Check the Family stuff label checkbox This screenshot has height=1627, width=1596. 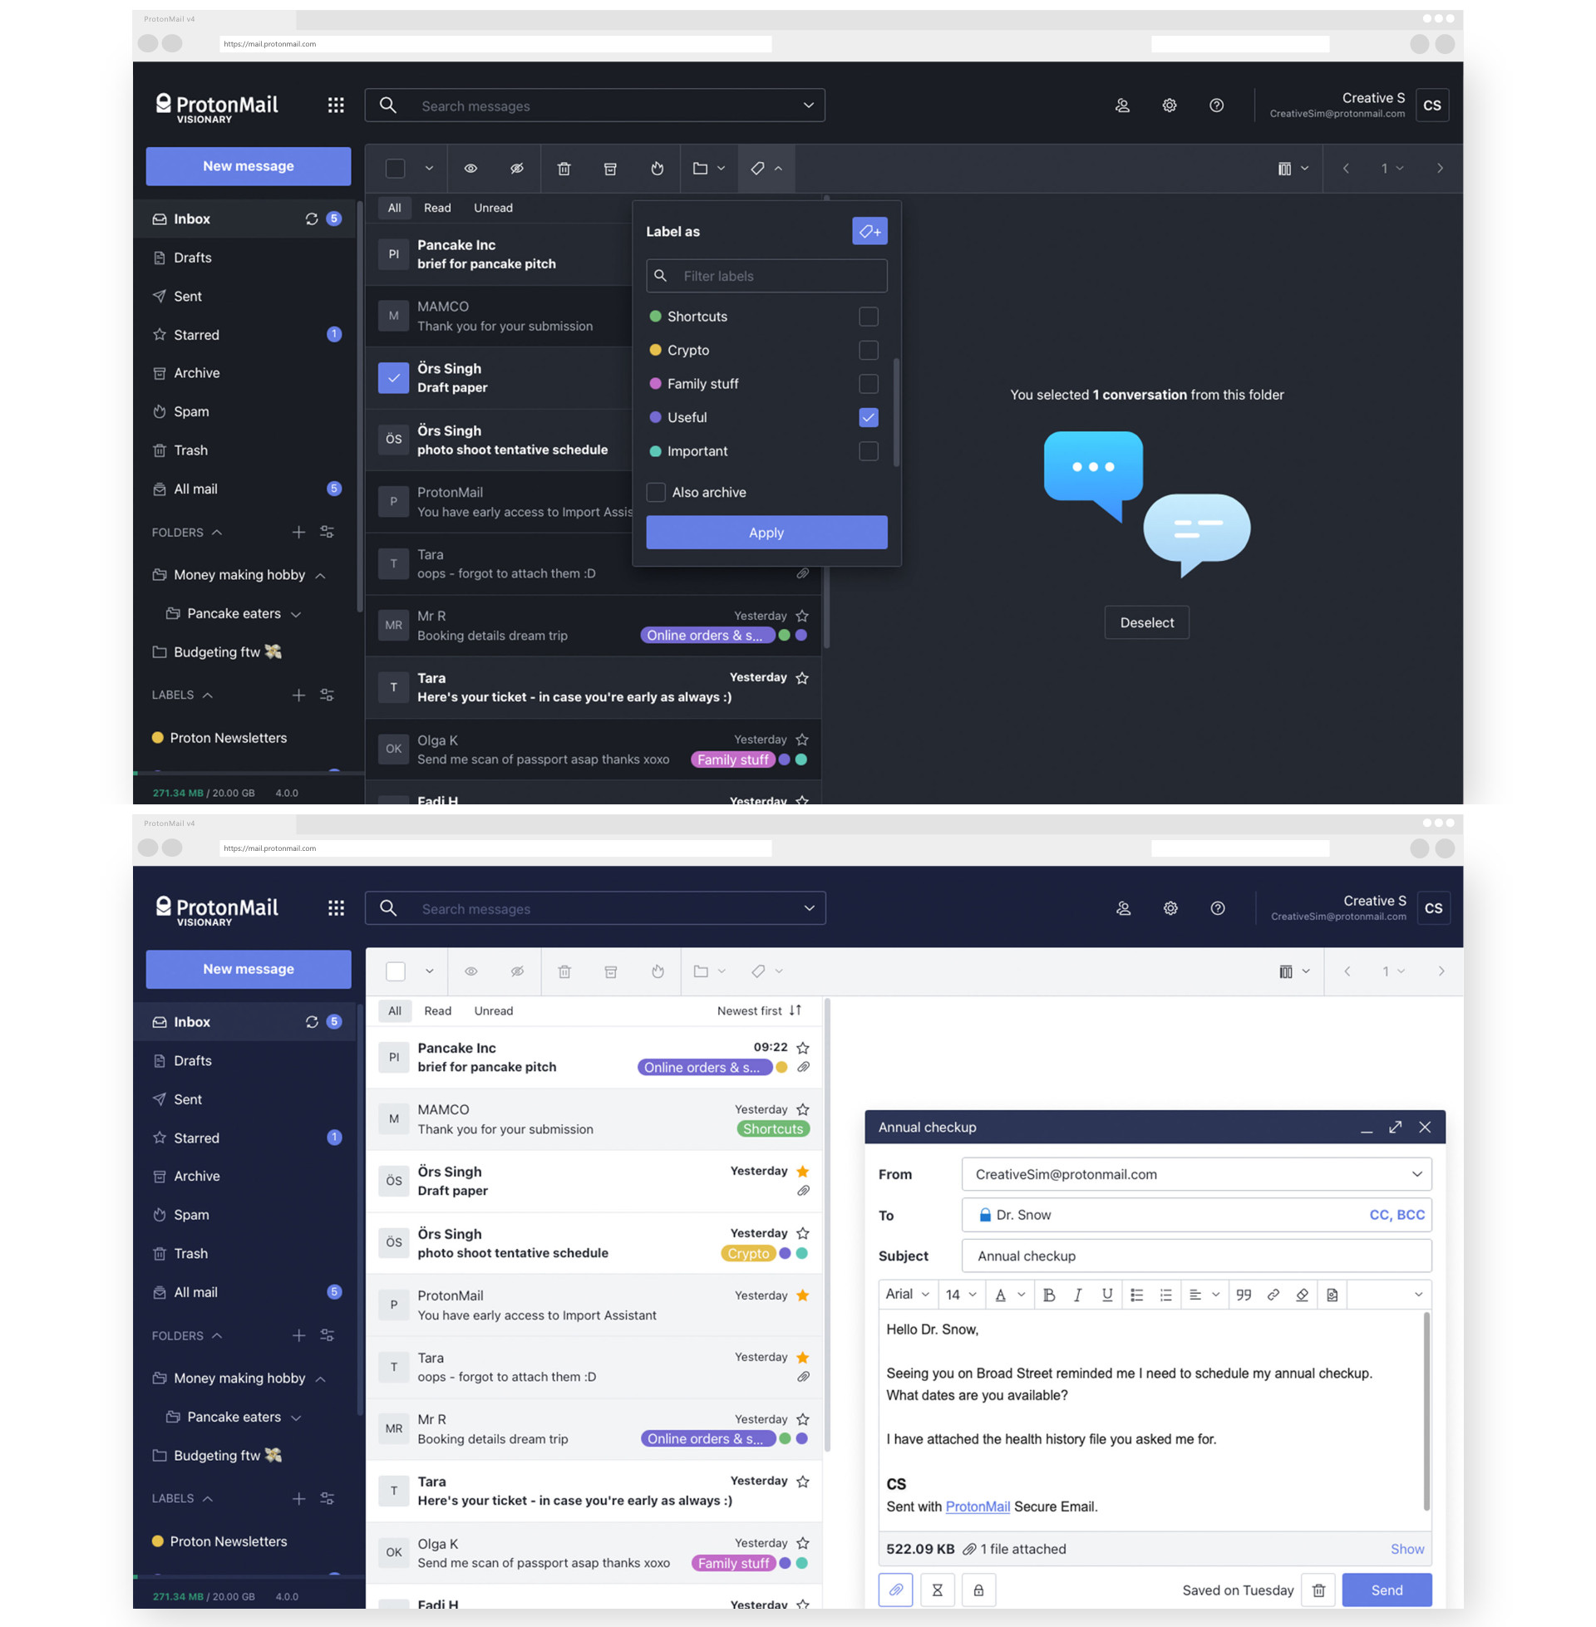click(x=869, y=383)
